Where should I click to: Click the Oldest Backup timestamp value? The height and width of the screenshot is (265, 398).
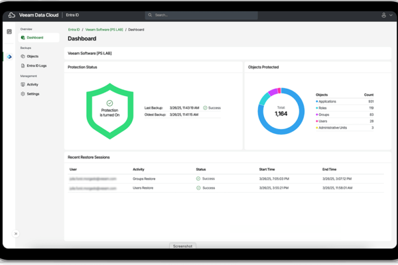184,115
